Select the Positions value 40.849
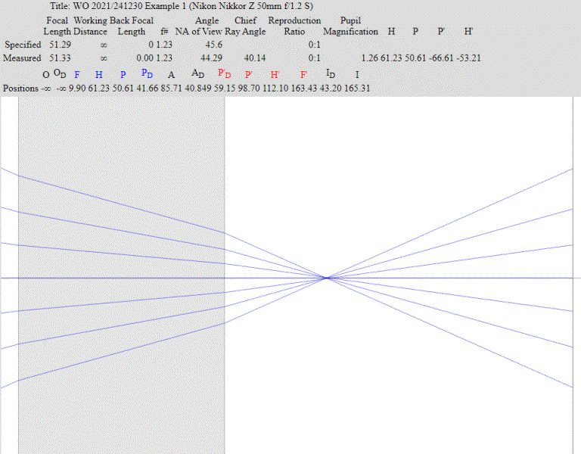This screenshot has width=581, height=454. pos(198,89)
